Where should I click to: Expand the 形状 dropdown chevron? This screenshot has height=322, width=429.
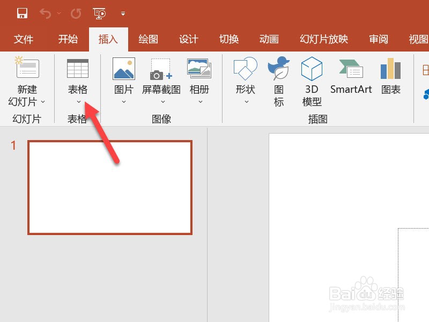247,102
